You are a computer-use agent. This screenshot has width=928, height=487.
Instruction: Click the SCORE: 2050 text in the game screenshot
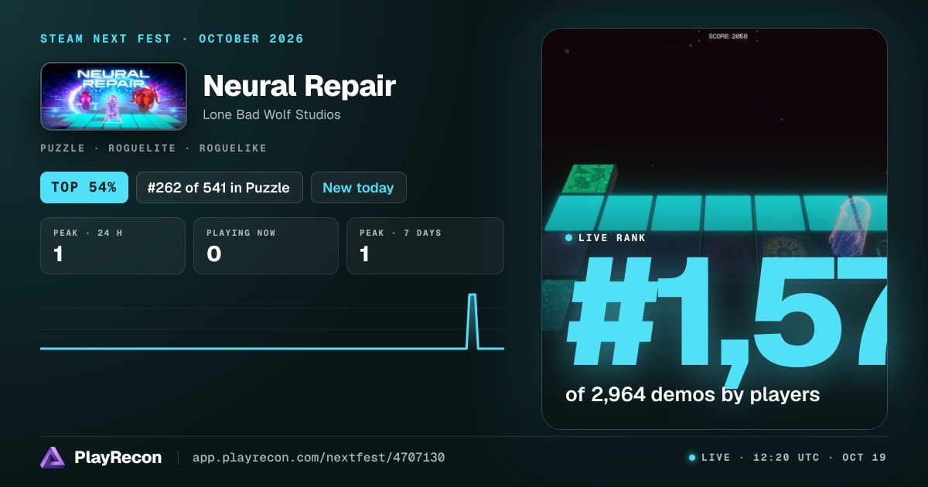(x=728, y=36)
